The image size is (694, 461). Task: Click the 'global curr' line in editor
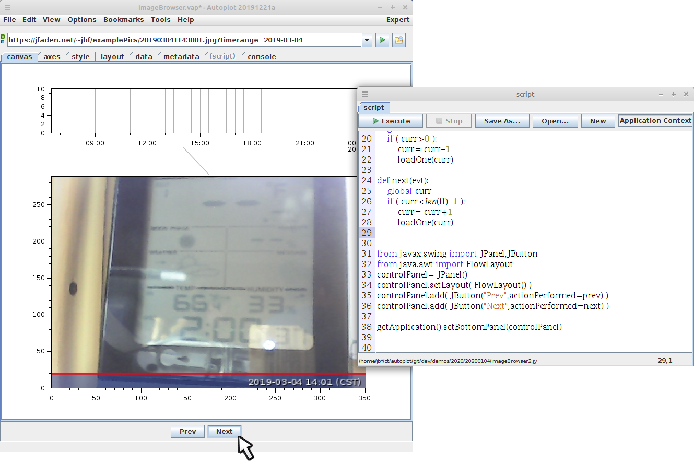point(409,191)
